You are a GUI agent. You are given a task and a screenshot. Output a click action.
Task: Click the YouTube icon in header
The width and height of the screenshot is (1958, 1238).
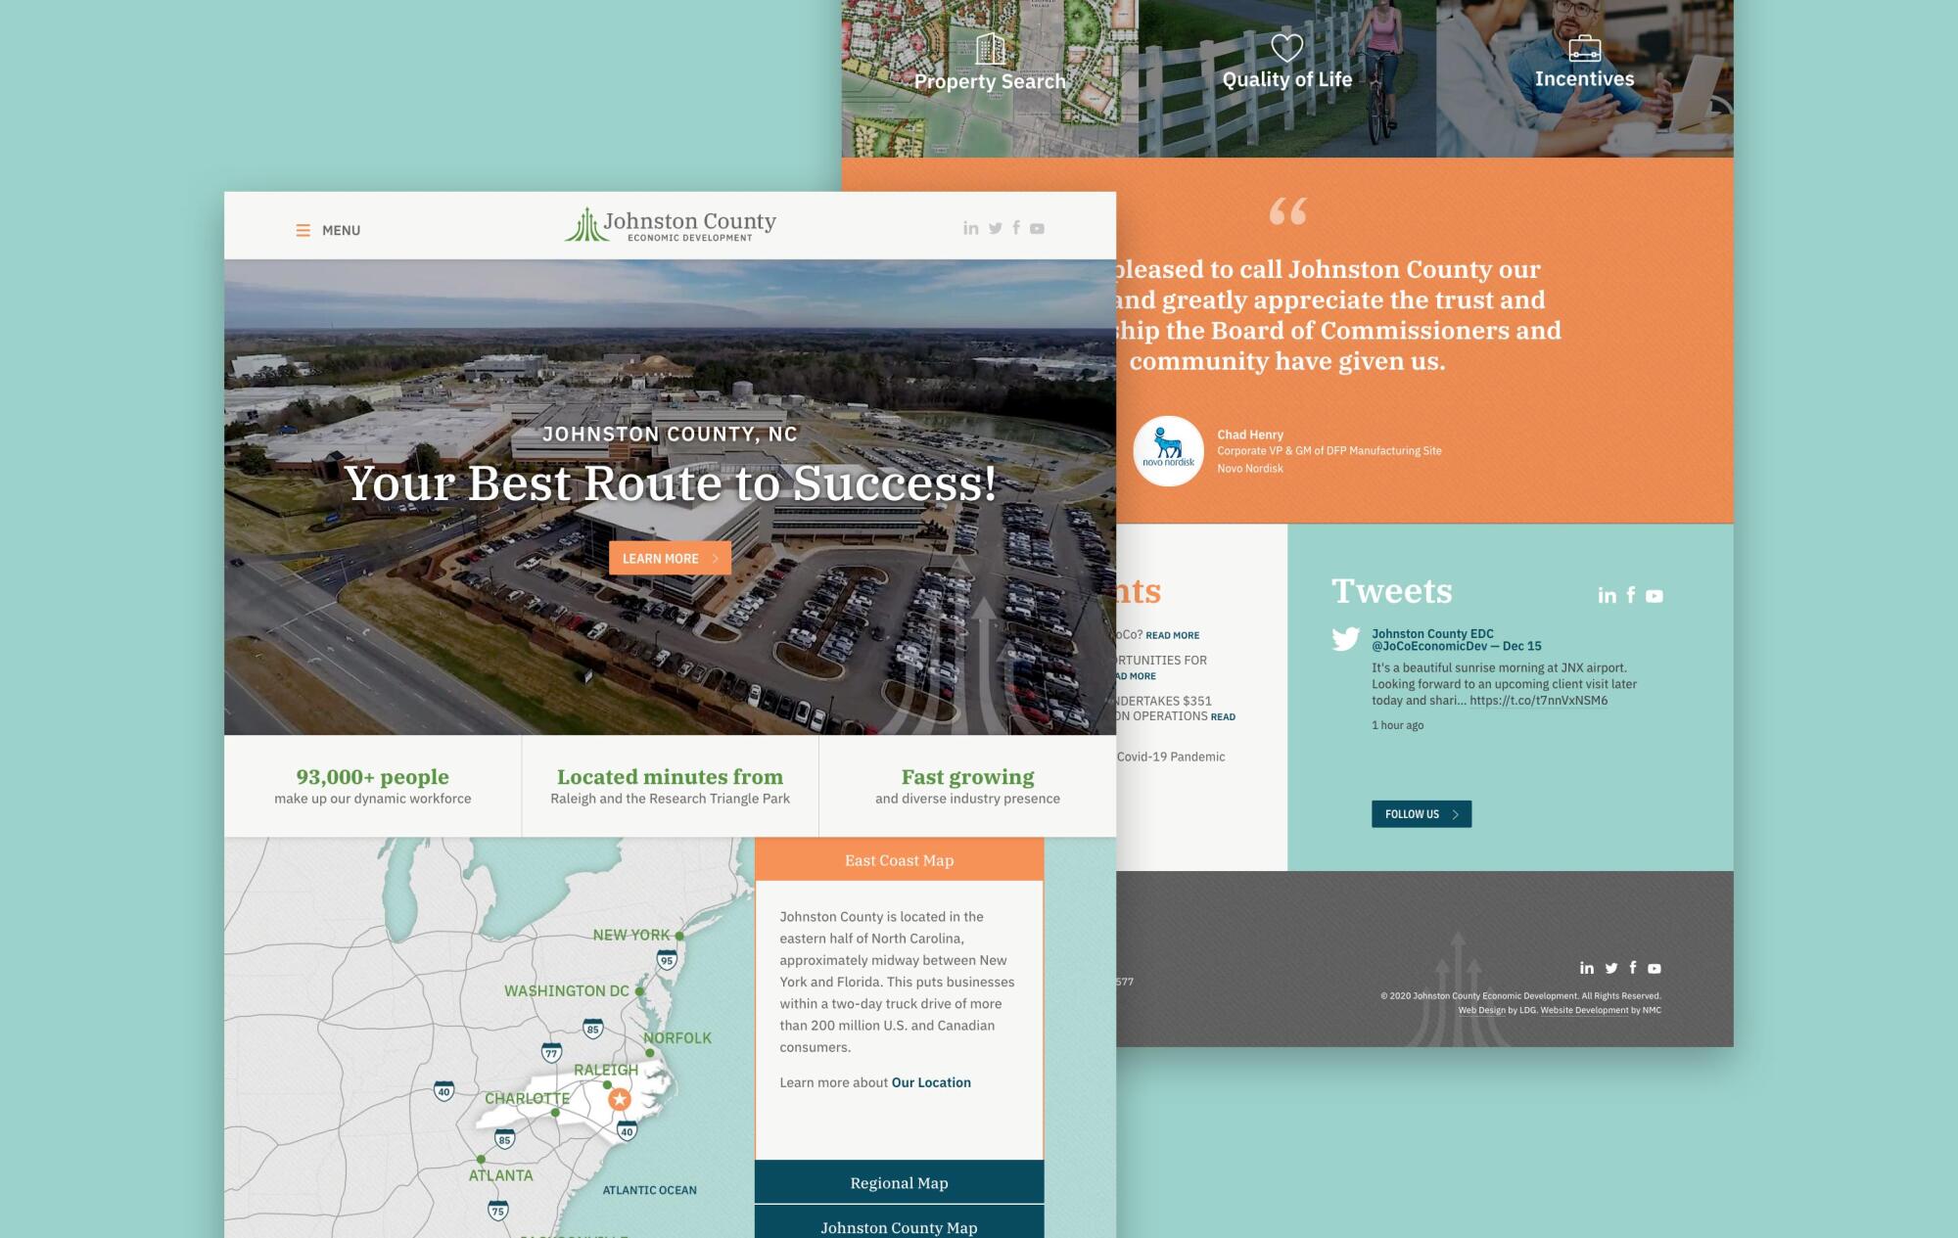tap(1038, 228)
